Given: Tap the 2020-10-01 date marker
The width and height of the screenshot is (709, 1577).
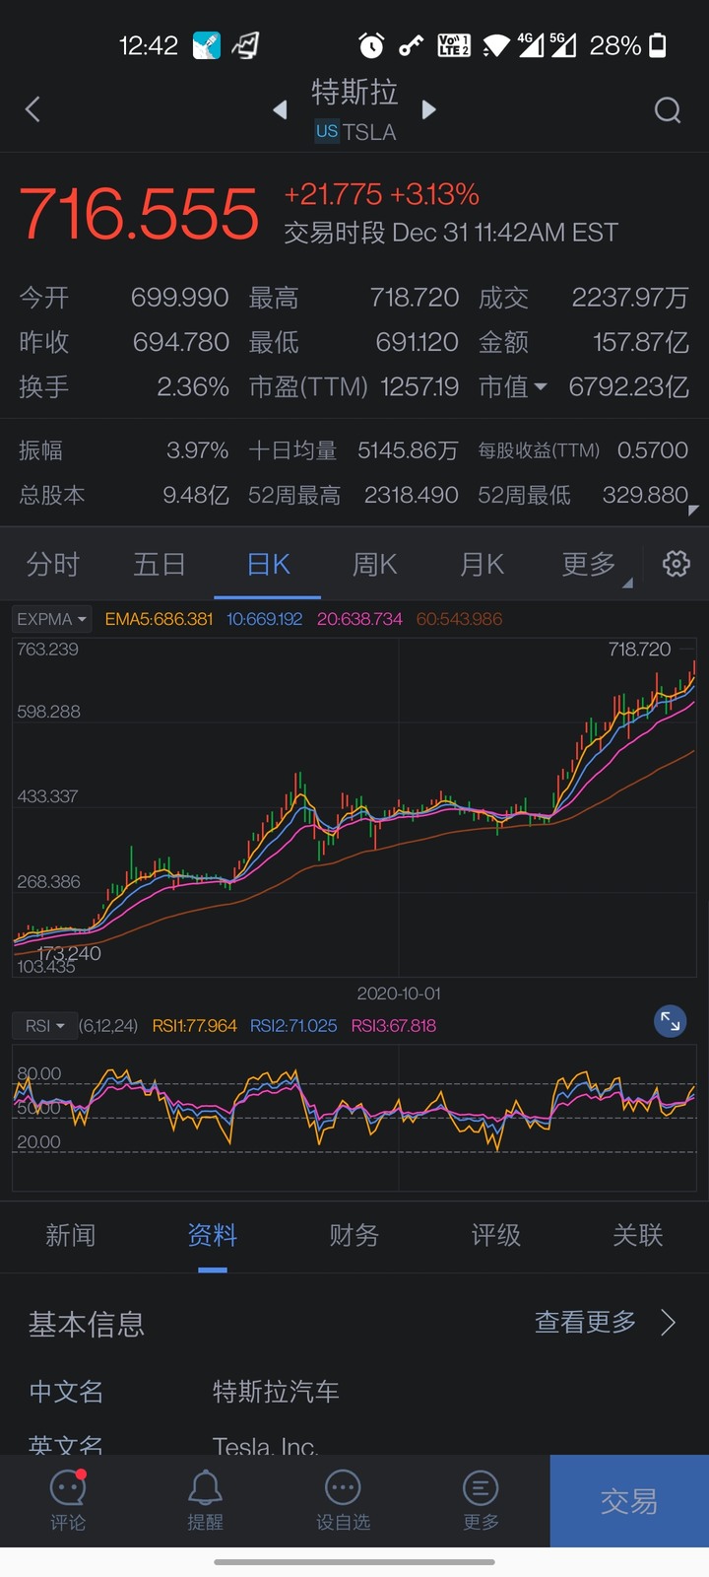Looking at the screenshot, I should (x=399, y=994).
